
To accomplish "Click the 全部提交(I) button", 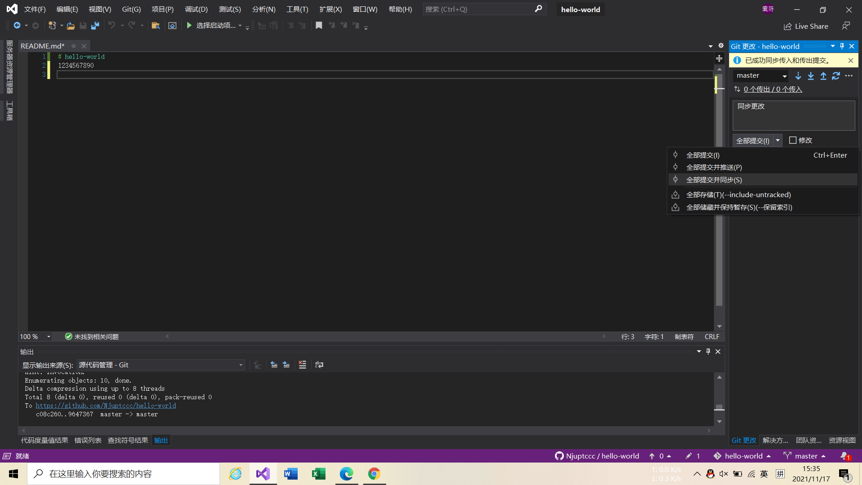I will pyautogui.click(x=752, y=141).
